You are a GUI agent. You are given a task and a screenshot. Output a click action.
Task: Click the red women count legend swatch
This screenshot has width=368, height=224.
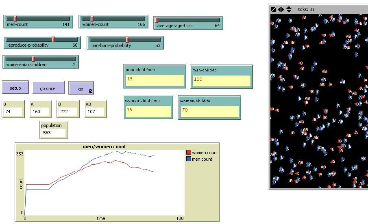click(189, 153)
